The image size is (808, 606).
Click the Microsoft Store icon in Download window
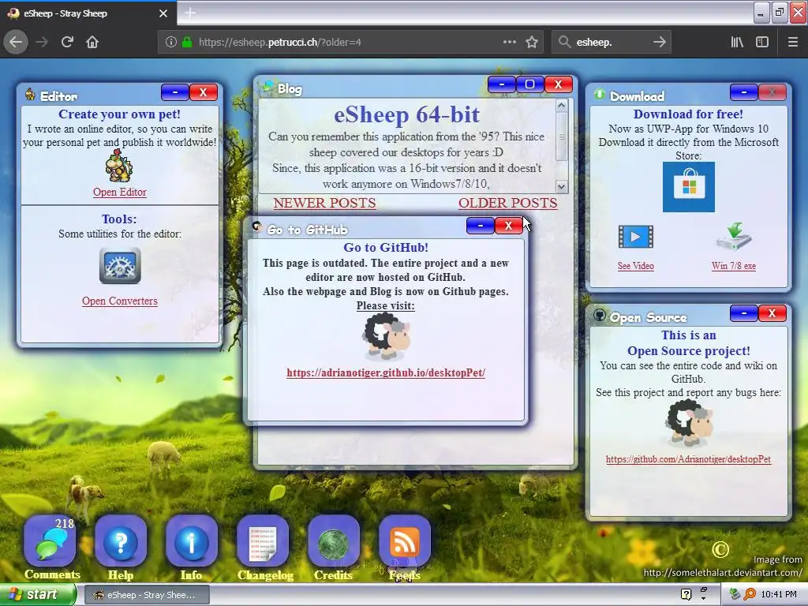click(688, 187)
